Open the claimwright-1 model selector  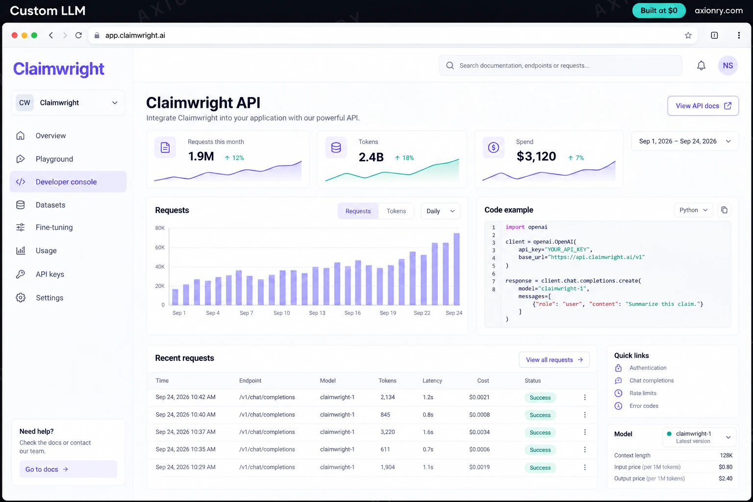(x=699, y=437)
